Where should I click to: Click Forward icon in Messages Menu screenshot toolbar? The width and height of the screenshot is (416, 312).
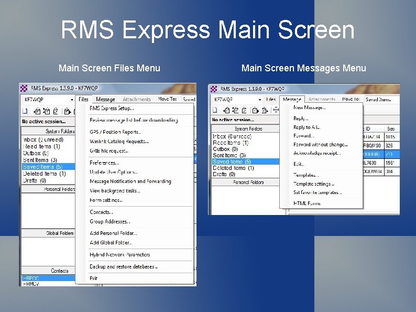[255, 110]
